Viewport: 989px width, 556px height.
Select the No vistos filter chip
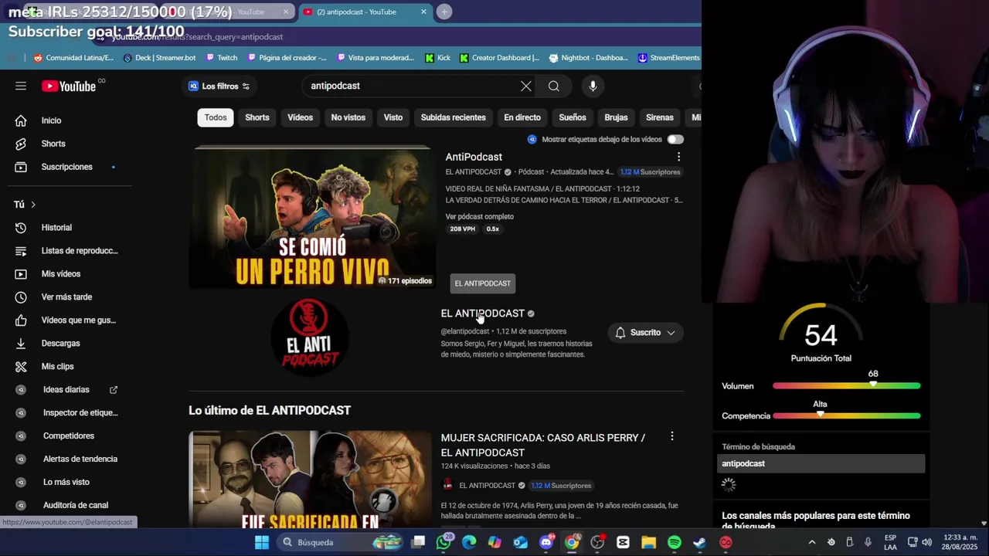[x=348, y=117]
